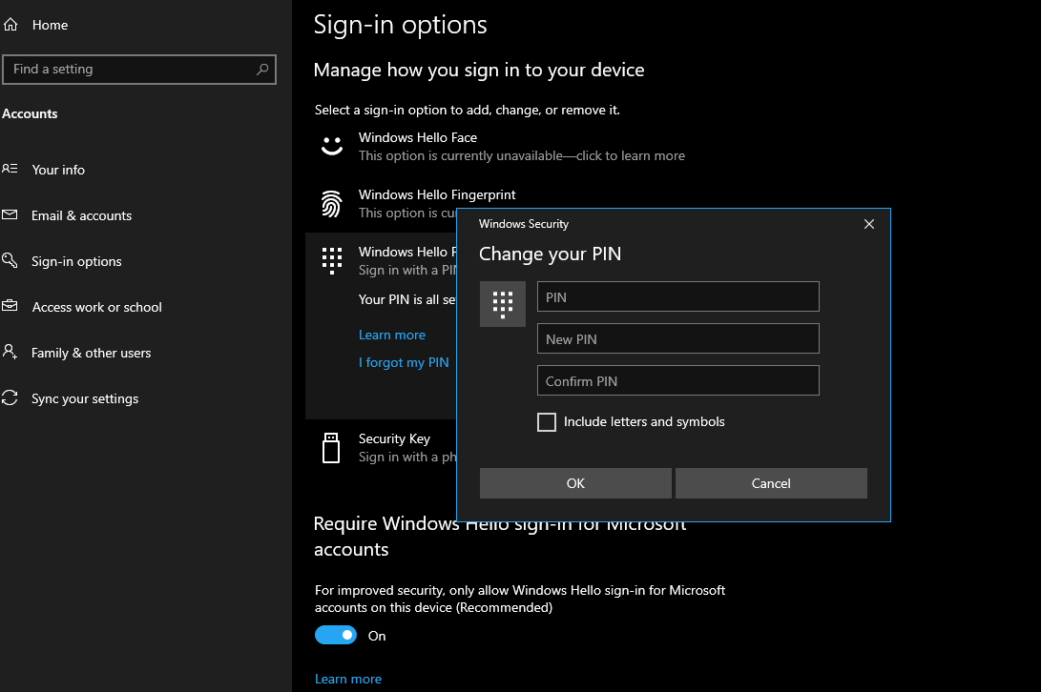Click the Sign-in options key icon
This screenshot has height=692, width=1041.
(10, 261)
